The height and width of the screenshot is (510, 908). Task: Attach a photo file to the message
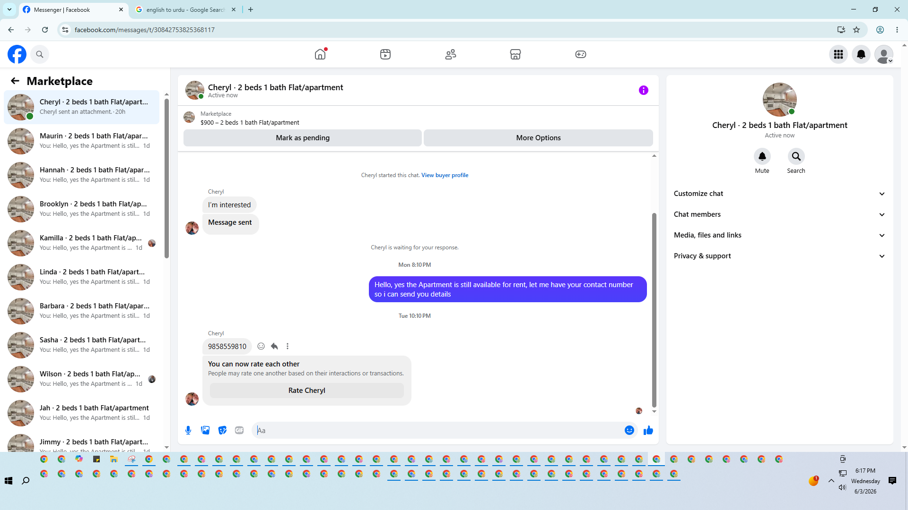(205, 430)
